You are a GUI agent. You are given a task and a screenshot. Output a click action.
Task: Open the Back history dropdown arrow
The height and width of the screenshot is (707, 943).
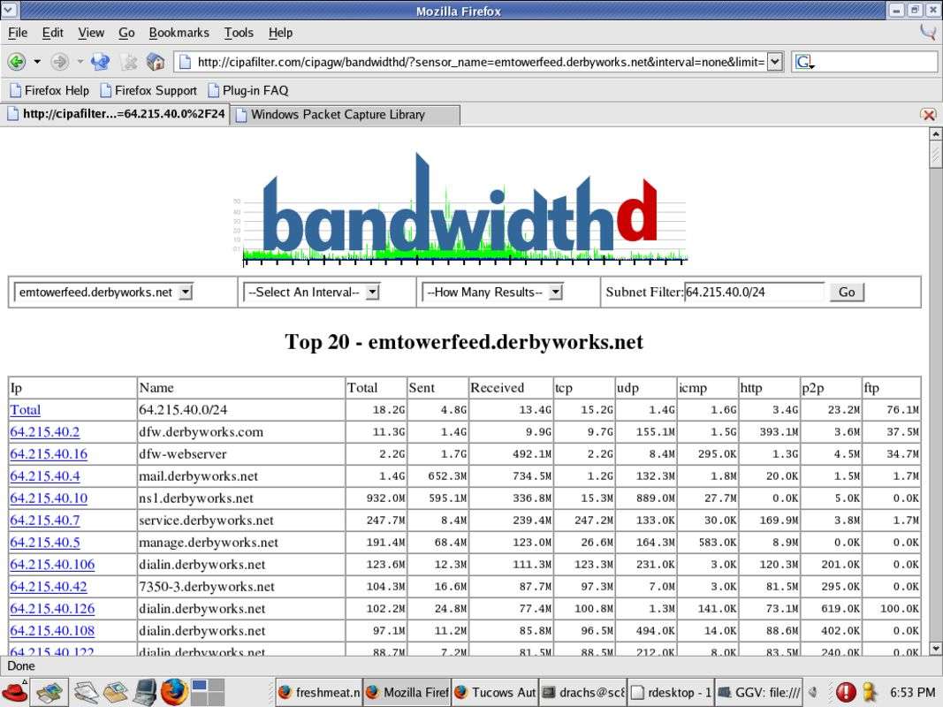click(x=37, y=61)
